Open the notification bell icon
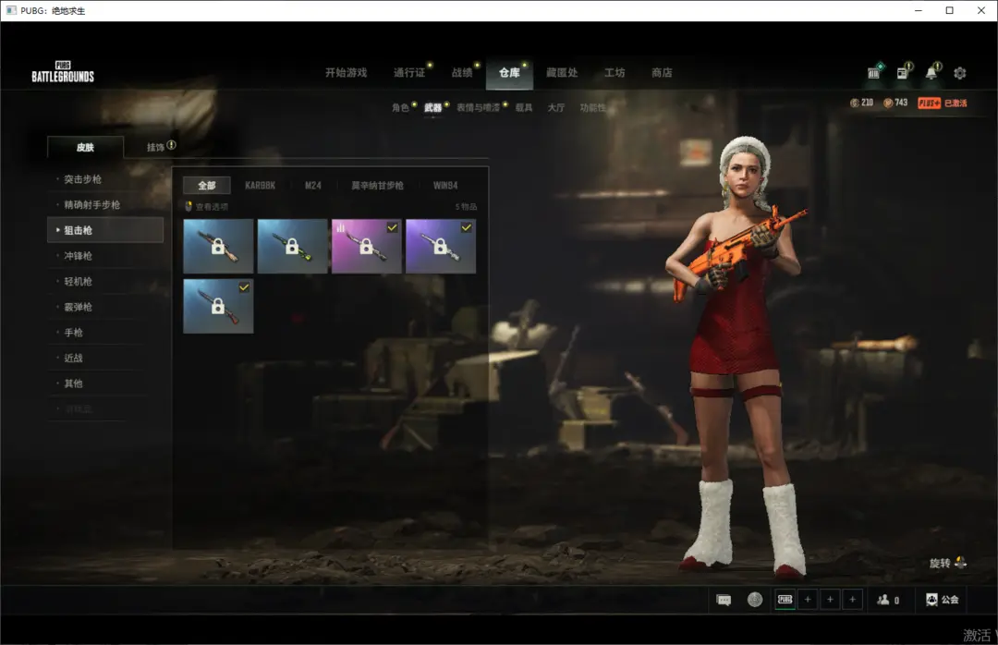Image resolution: width=998 pixels, height=645 pixels. pos(931,73)
